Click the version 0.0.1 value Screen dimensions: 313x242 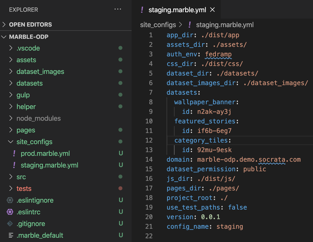[210, 217]
